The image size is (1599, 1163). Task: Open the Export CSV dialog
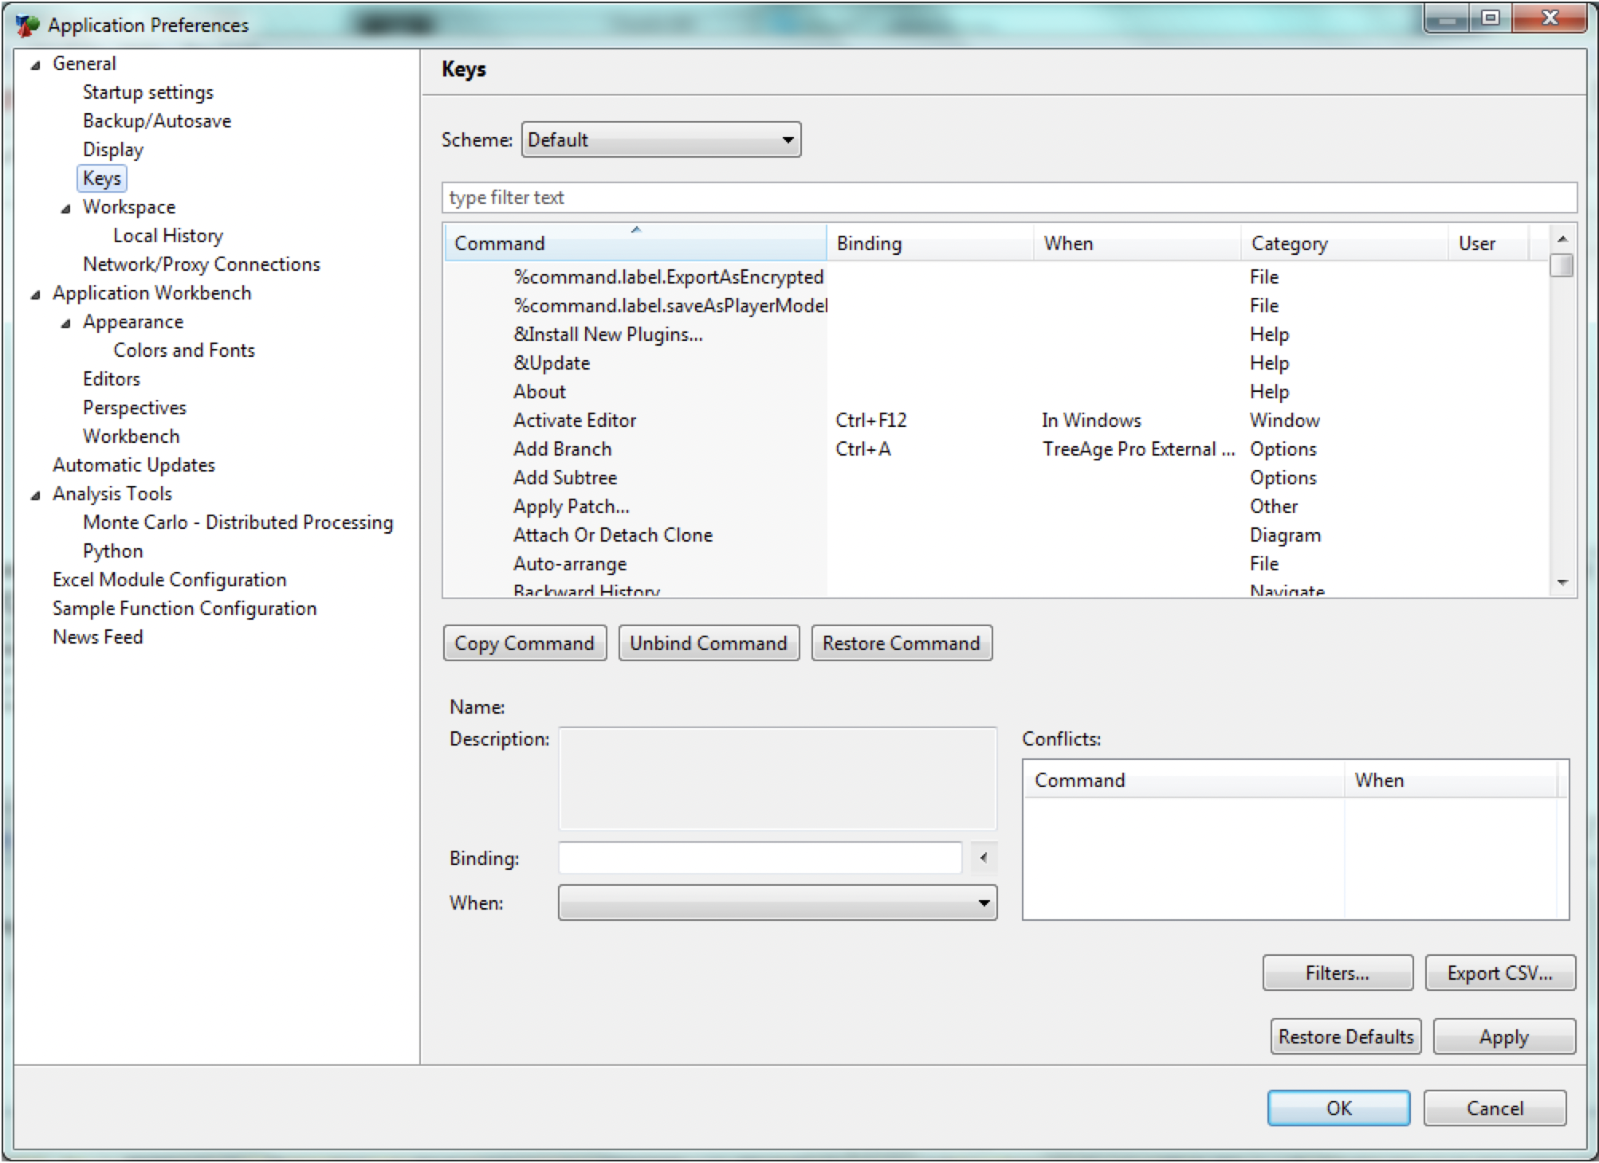tap(1499, 973)
